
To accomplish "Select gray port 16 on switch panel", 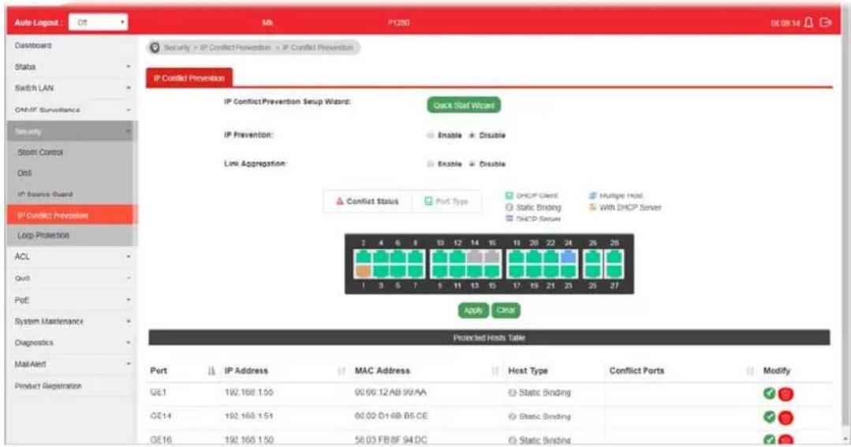I will click(x=492, y=257).
